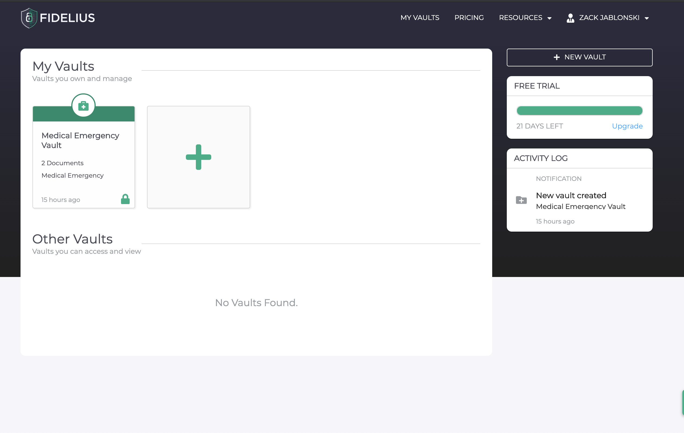Click the Fidelius shield logo icon
This screenshot has height=433, width=684.
click(29, 18)
